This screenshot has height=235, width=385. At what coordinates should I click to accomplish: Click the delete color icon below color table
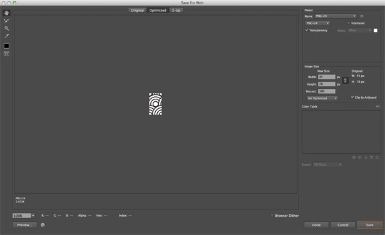point(377,157)
